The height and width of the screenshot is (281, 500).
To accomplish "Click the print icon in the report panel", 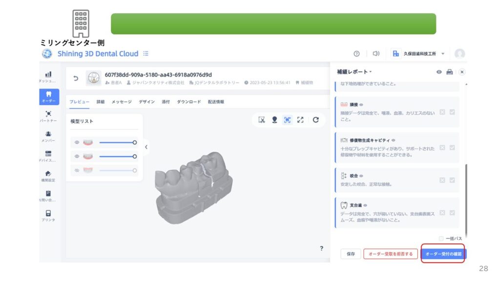I will click(x=449, y=72).
